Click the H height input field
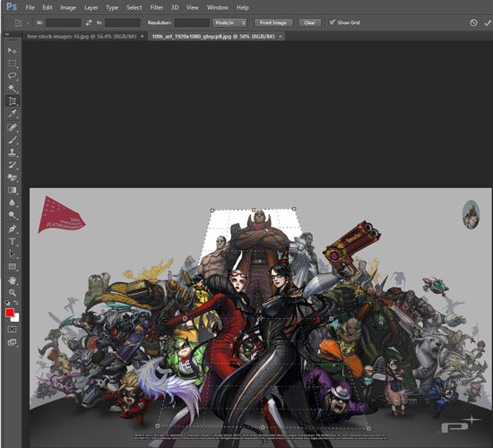This screenshot has height=448, width=493. [123, 22]
